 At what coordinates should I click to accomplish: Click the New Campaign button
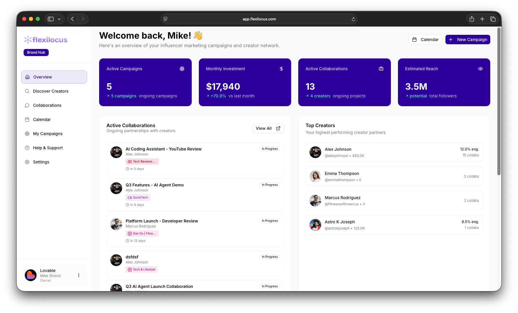point(468,39)
